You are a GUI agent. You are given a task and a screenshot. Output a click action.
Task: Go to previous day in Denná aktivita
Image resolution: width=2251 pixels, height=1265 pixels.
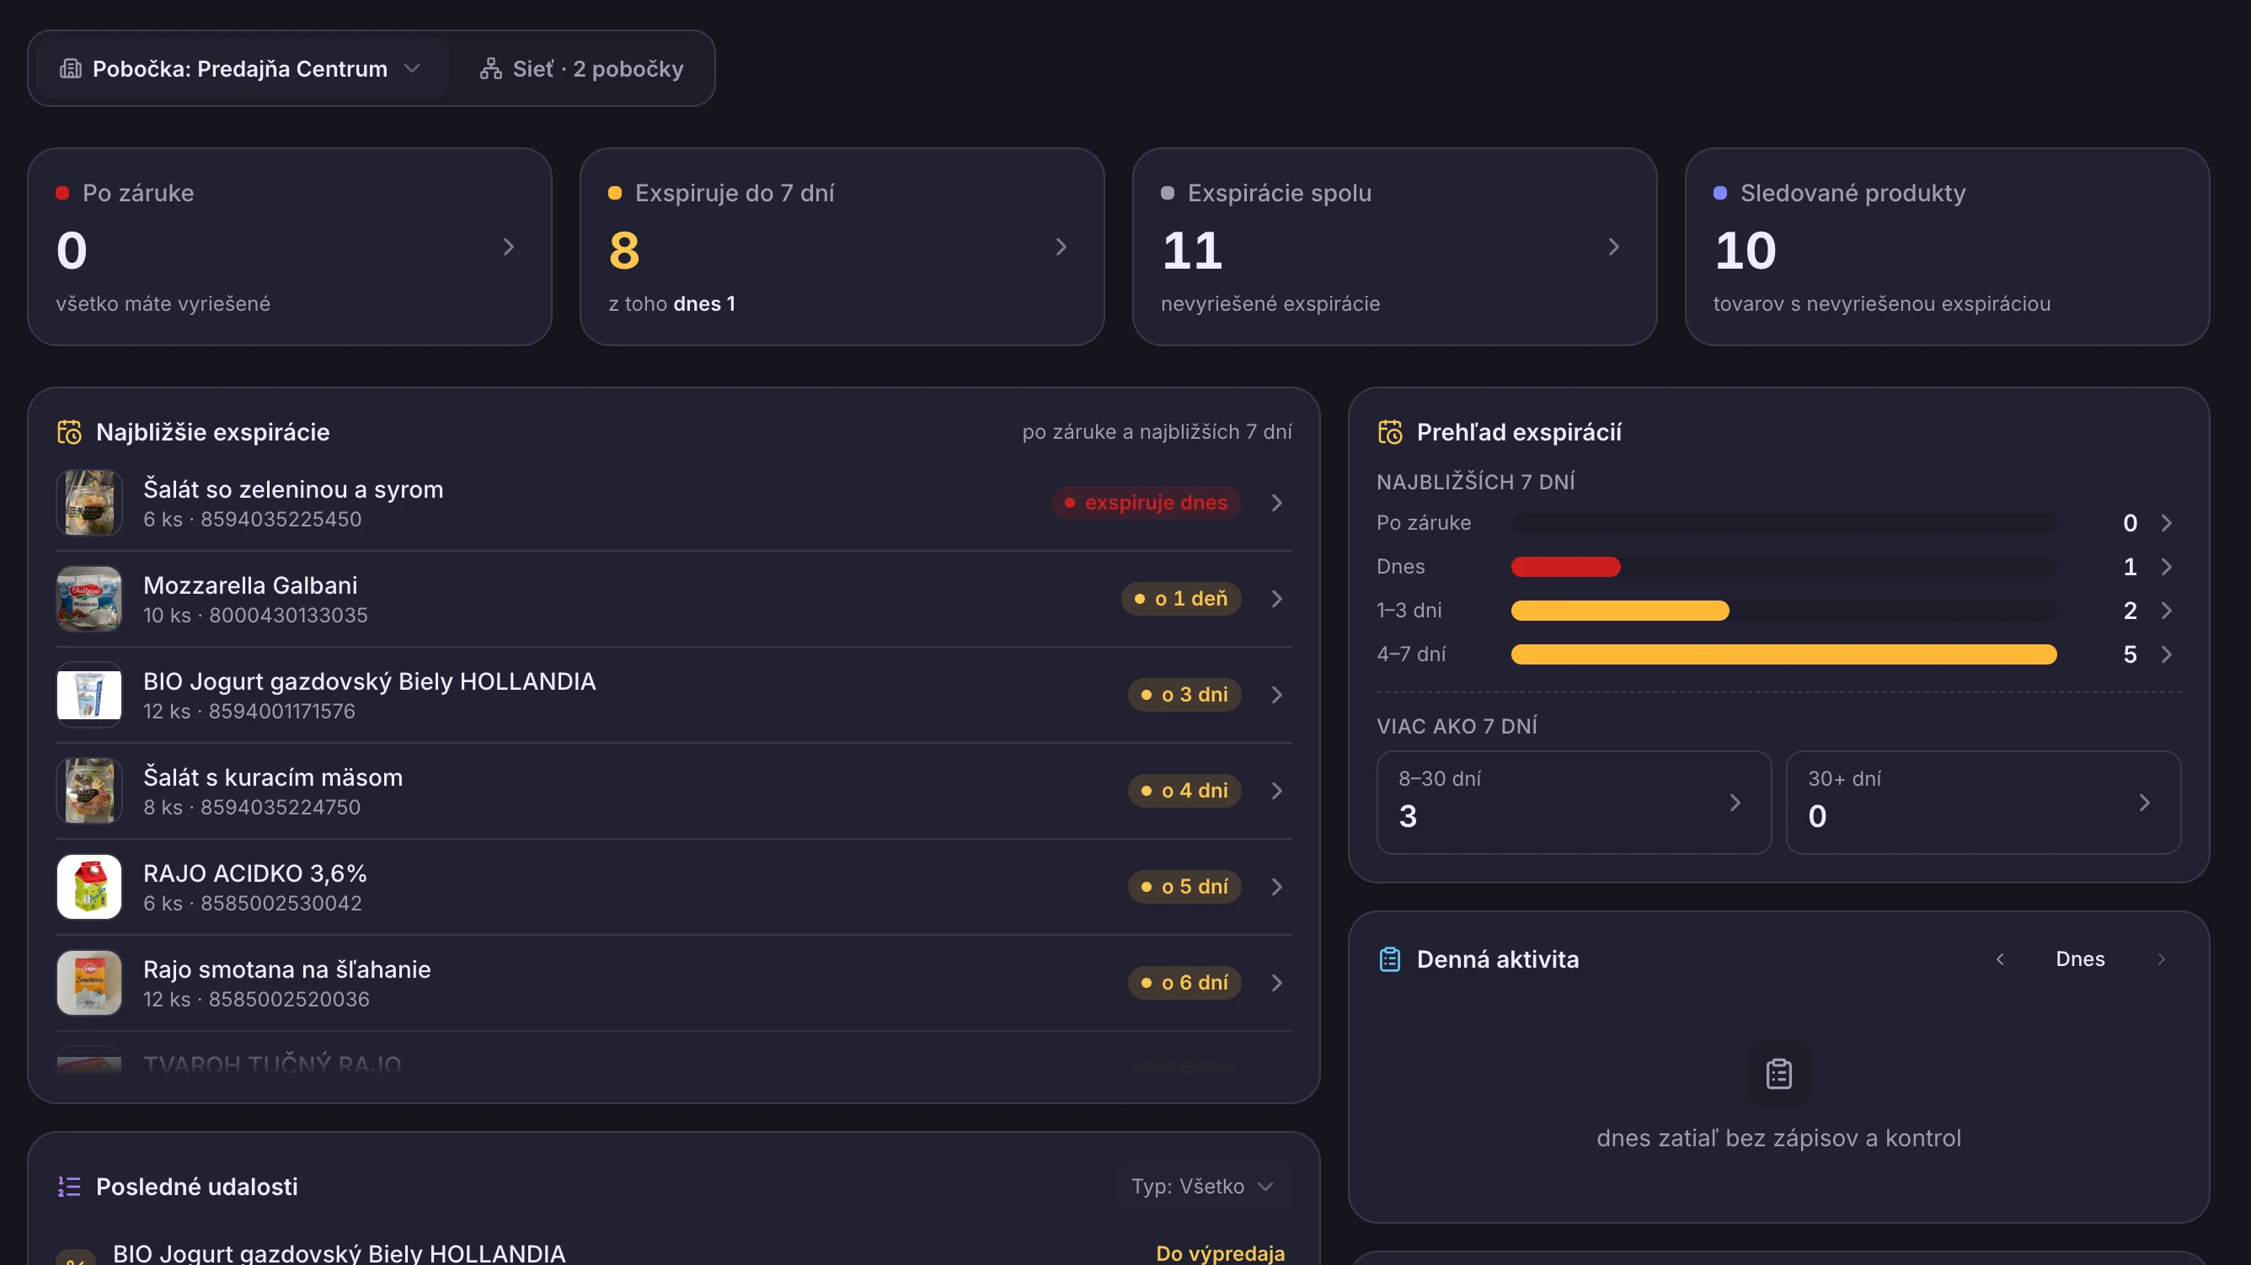pos(1999,959)
